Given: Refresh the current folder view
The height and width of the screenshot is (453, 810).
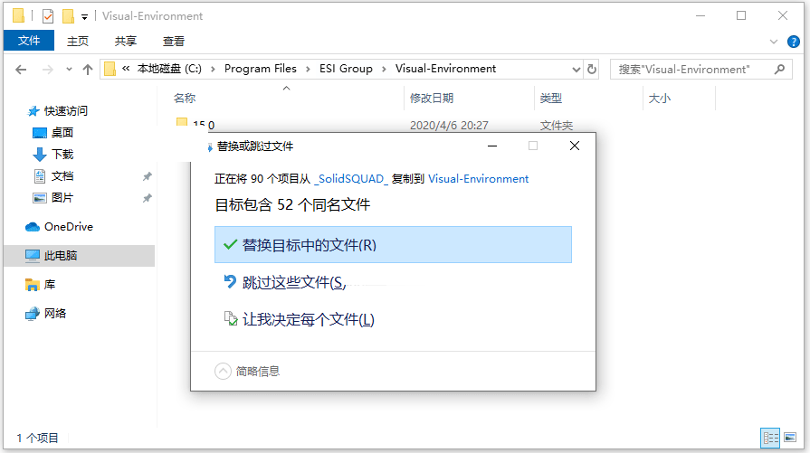Looking at the screenshot, I should pyautogui.click(x=592, y=69).
